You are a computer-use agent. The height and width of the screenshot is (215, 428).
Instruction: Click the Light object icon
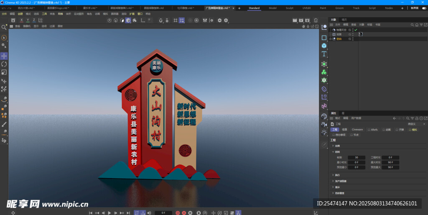(324, 132)
